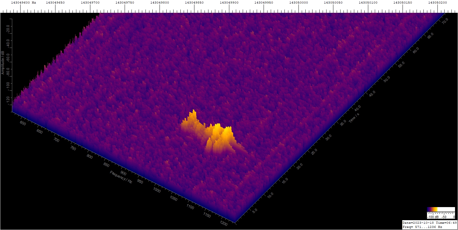458x230 pixels.
Task: Click the '950' frequency axis label
Action: click(140, 182)
